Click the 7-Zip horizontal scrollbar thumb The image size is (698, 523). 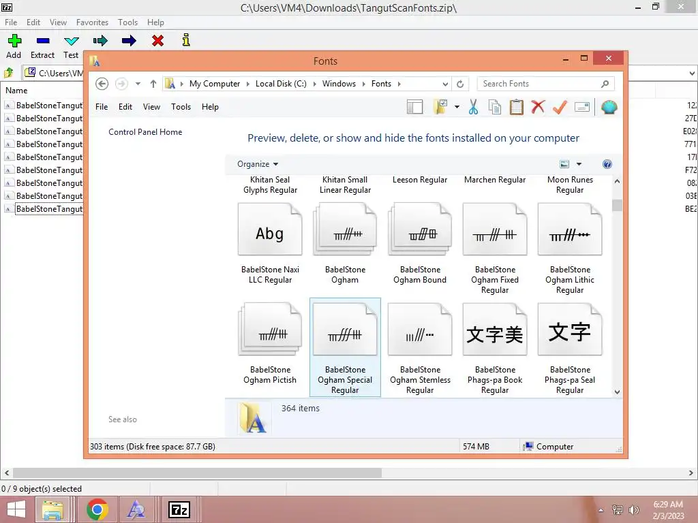tap(197, 473)
